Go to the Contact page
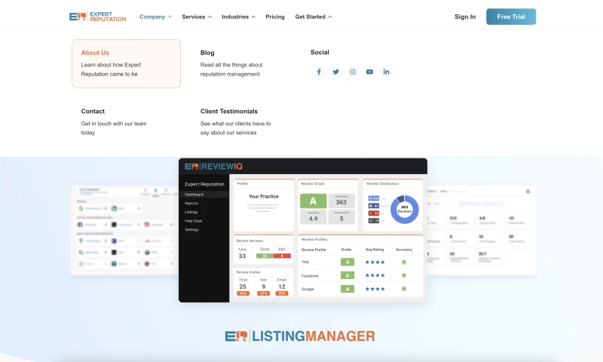Image resolution: width=603 pixels, height=362 pixels. (93, 112)
